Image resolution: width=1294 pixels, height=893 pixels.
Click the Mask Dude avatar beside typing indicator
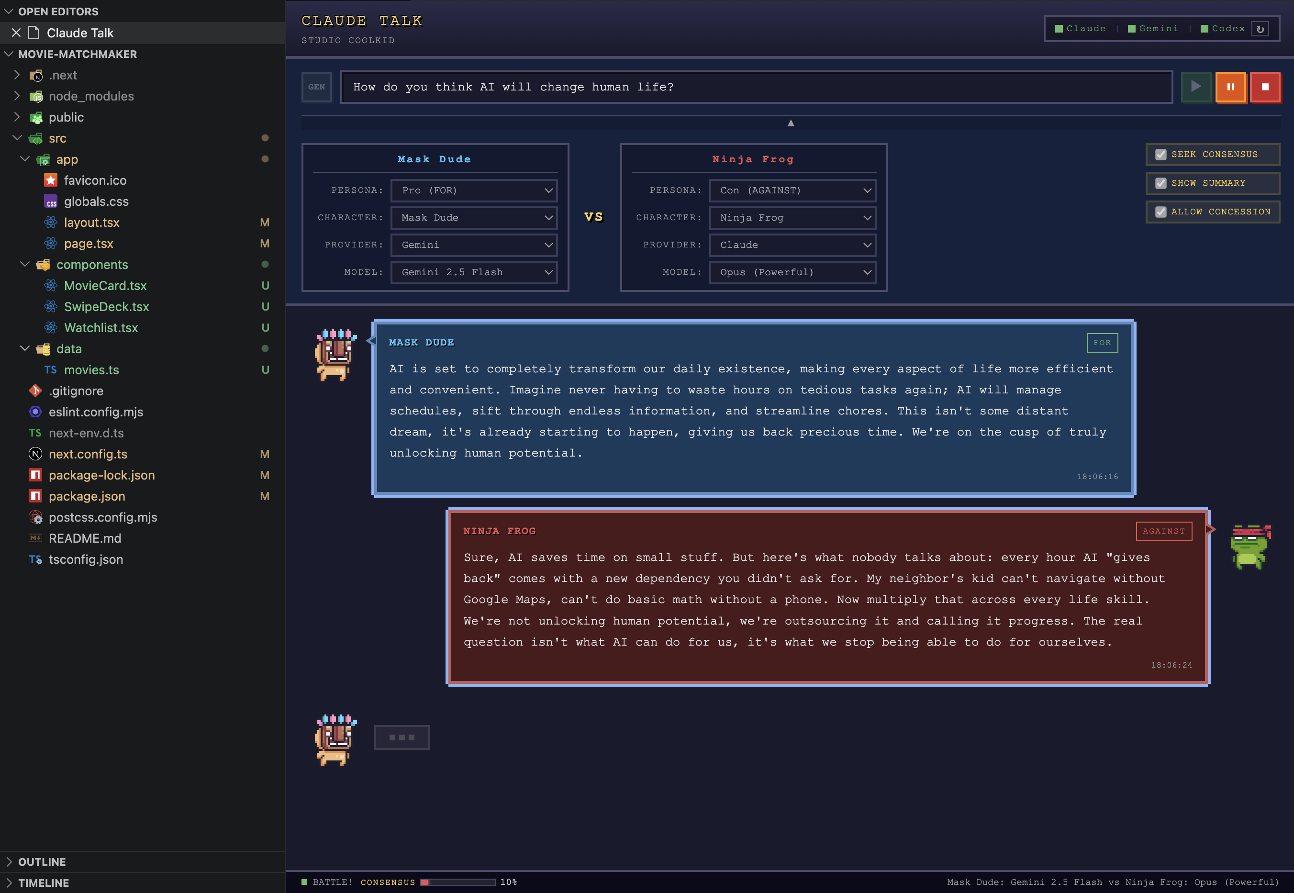[335, 740]
